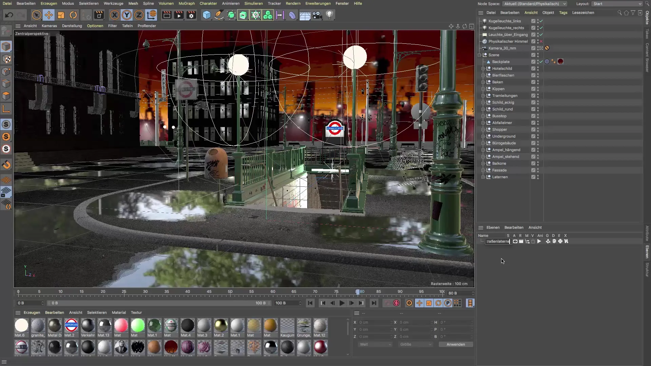Add a Light object

click(329, 15)
